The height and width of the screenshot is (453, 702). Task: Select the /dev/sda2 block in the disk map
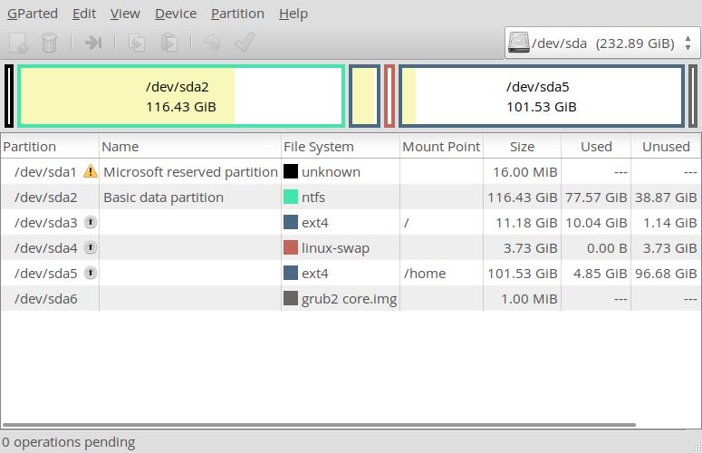pyautogui.click(x=181, y=96)
